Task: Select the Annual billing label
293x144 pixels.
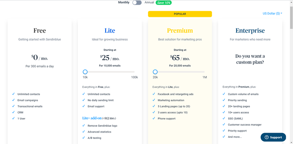Action: (149, 3)
